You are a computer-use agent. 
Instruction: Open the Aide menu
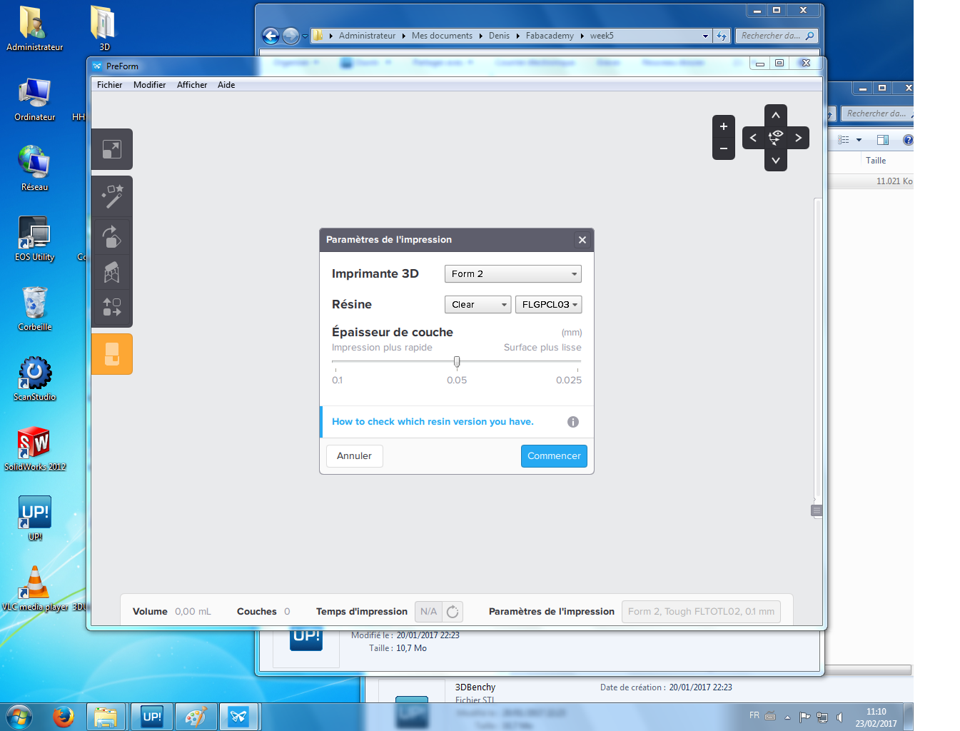[226, 85]
